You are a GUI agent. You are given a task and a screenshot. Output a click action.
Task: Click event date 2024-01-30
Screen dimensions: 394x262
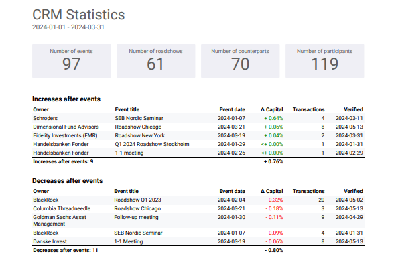click(231, 218)
